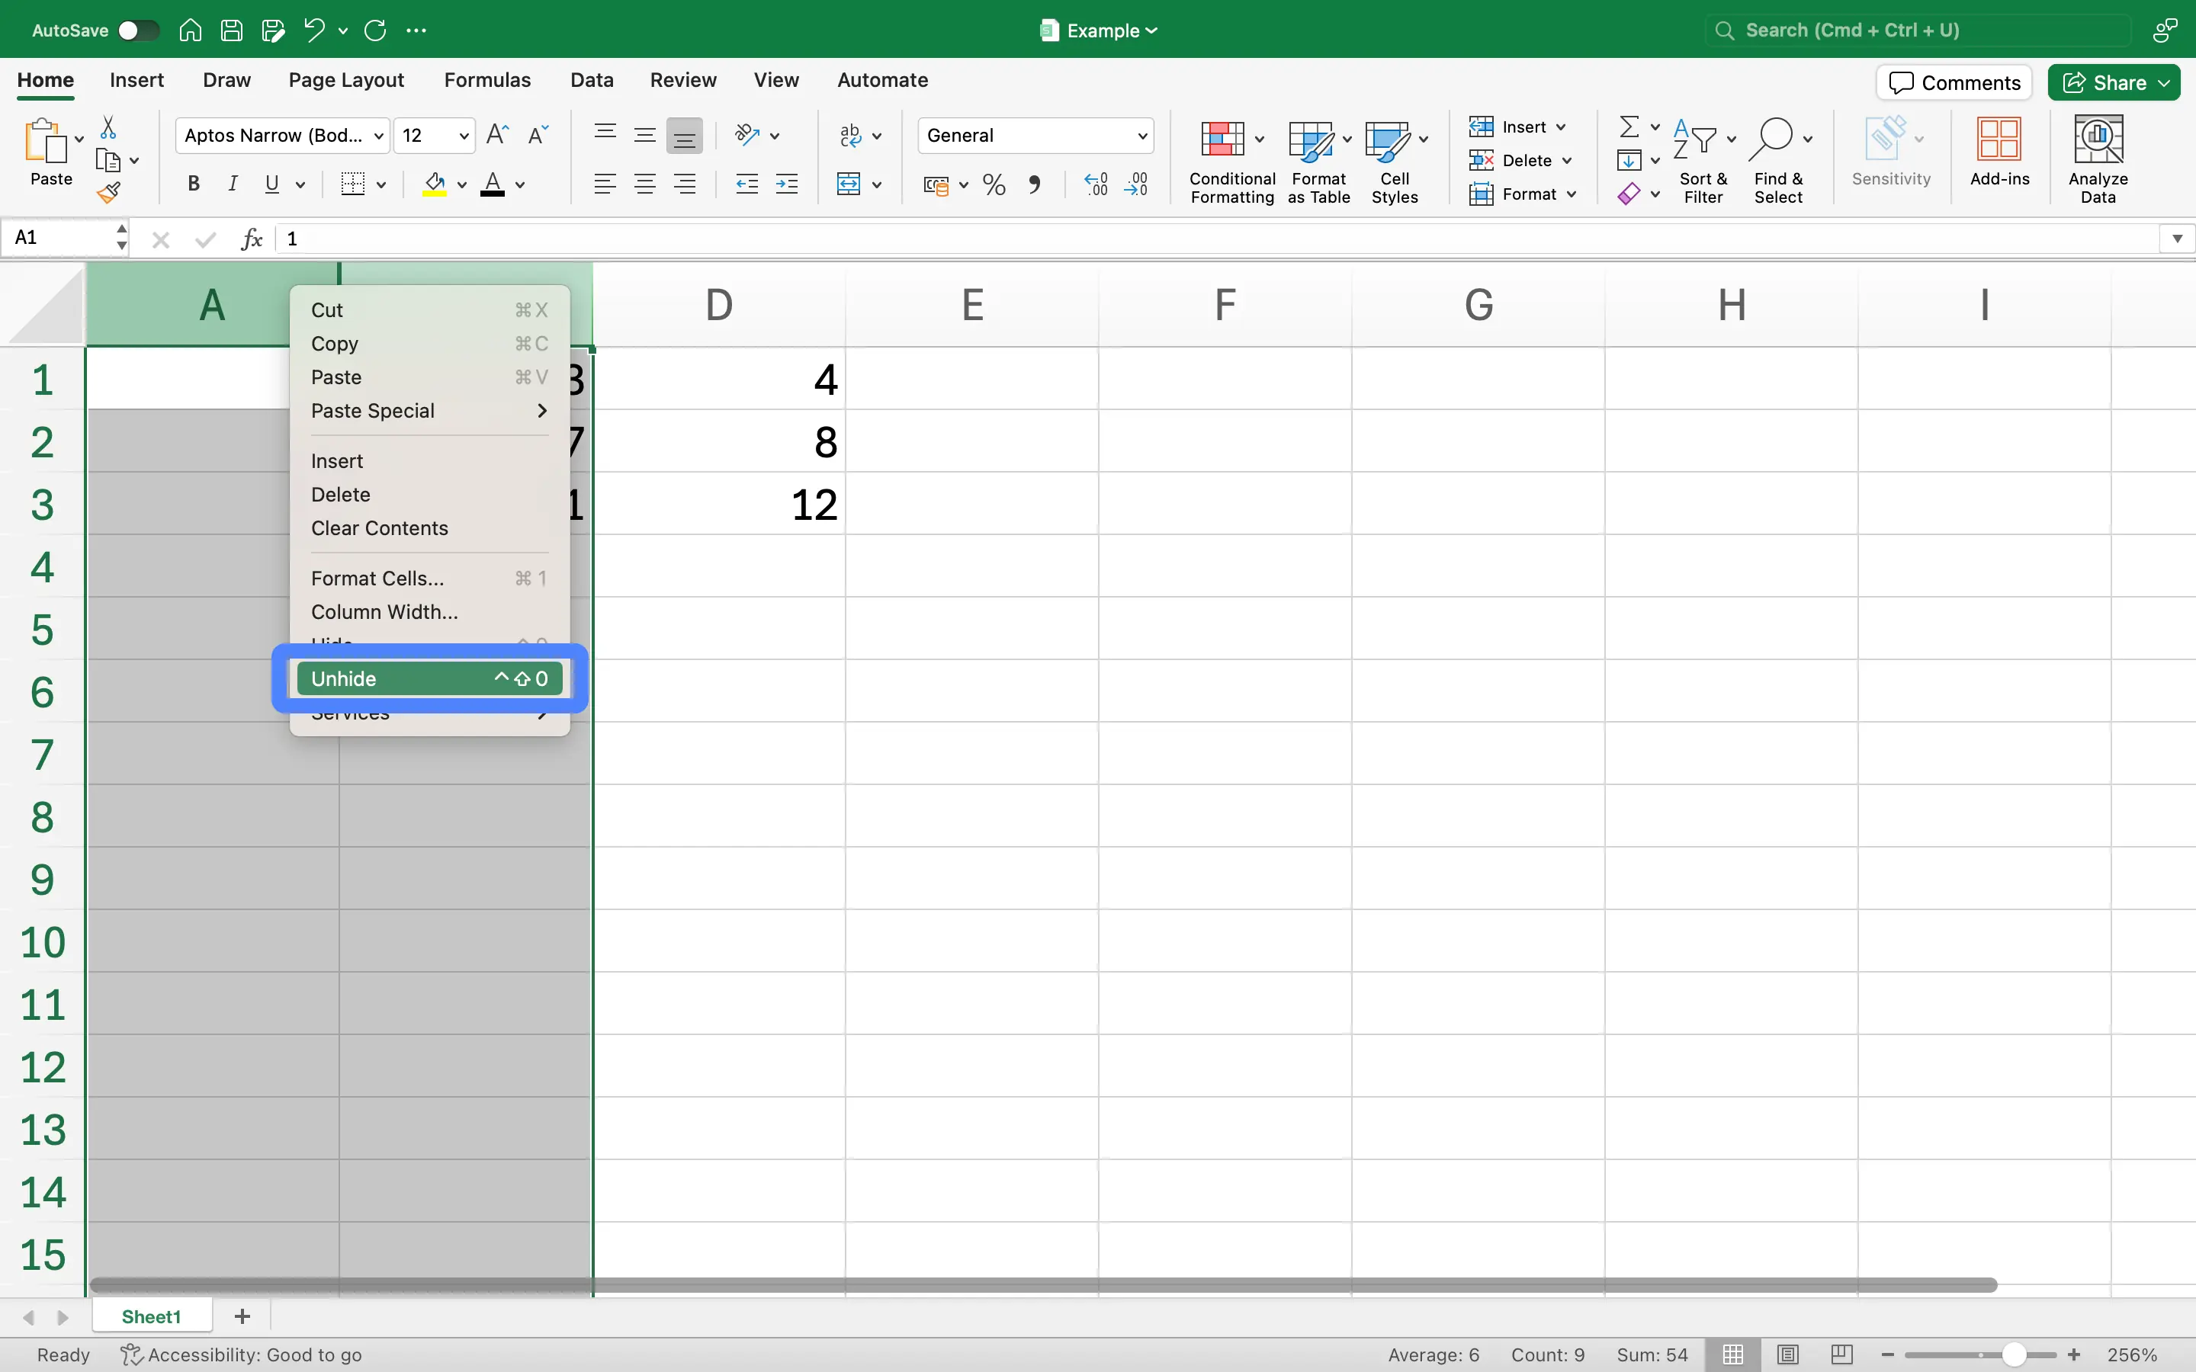Click the Fill Color yellow swatch
This screenshot has height=1372, width=2196.
coord(435,184)
